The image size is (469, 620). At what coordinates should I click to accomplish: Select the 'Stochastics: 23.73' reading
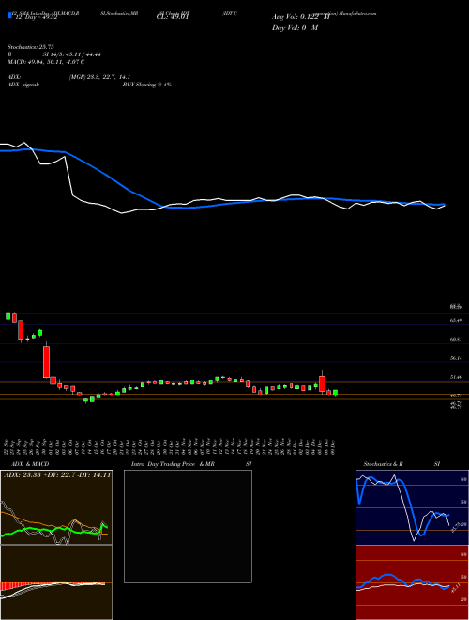[30, 47]
